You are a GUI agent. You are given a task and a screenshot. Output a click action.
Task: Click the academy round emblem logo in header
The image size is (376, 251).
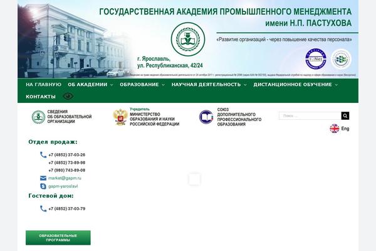pyautogui.click(x=188, y=39)
